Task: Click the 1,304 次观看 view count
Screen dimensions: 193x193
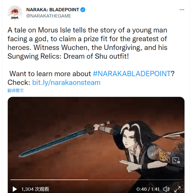Action: point(35,189)
